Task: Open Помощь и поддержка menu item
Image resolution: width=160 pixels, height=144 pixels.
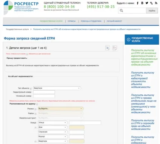Action: [91, 21]
